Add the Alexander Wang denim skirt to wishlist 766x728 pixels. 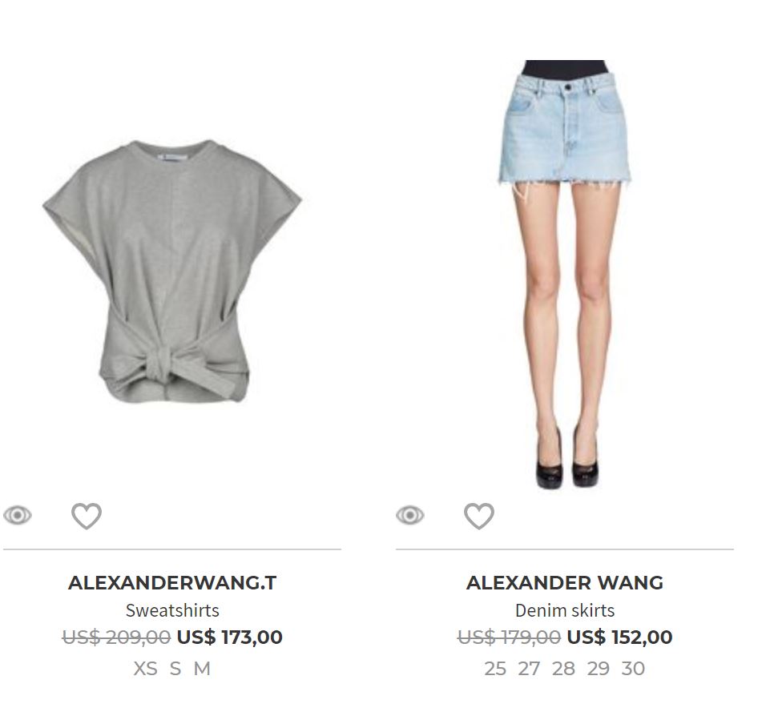(x=479, y=516)
